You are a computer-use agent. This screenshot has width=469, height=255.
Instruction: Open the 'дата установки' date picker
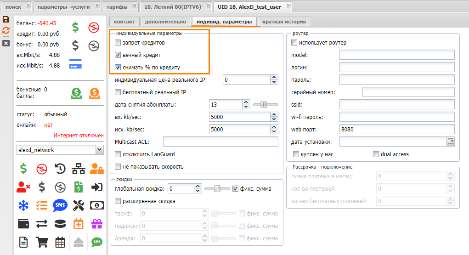click(x=450, y=141)
